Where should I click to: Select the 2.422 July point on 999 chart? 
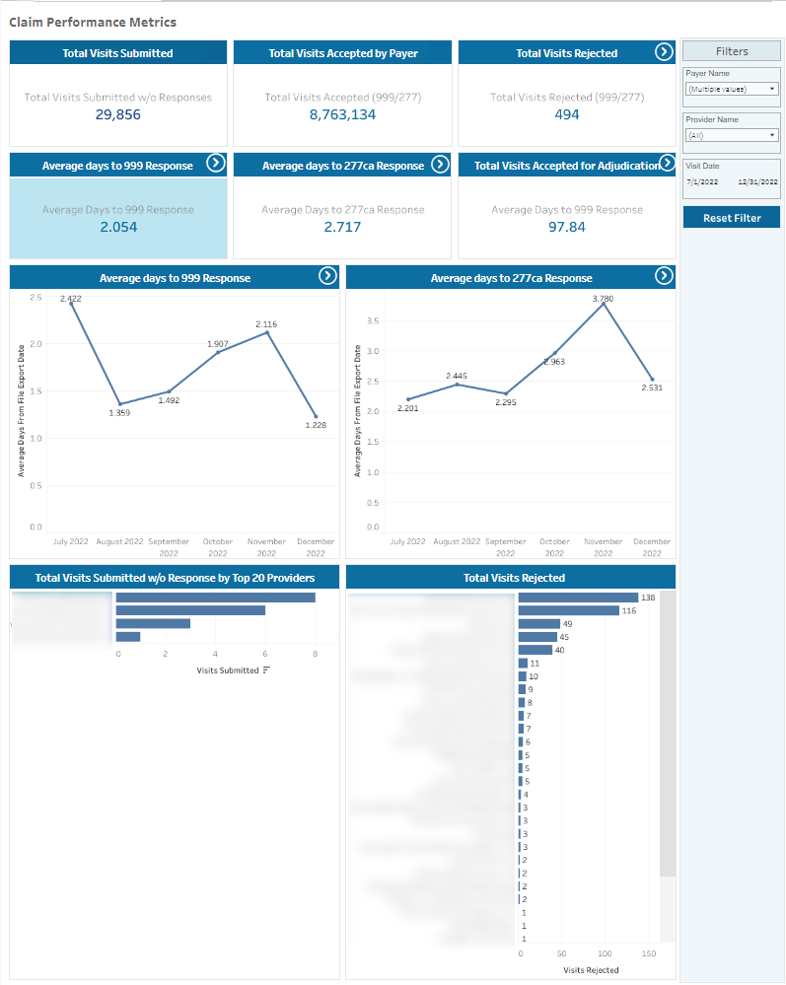click(x=71, y=303)
